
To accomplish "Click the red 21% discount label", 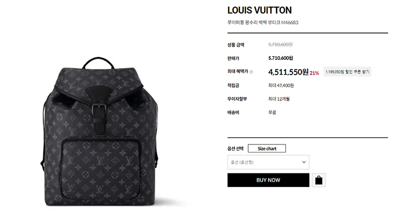I will (x=314, y=73).
